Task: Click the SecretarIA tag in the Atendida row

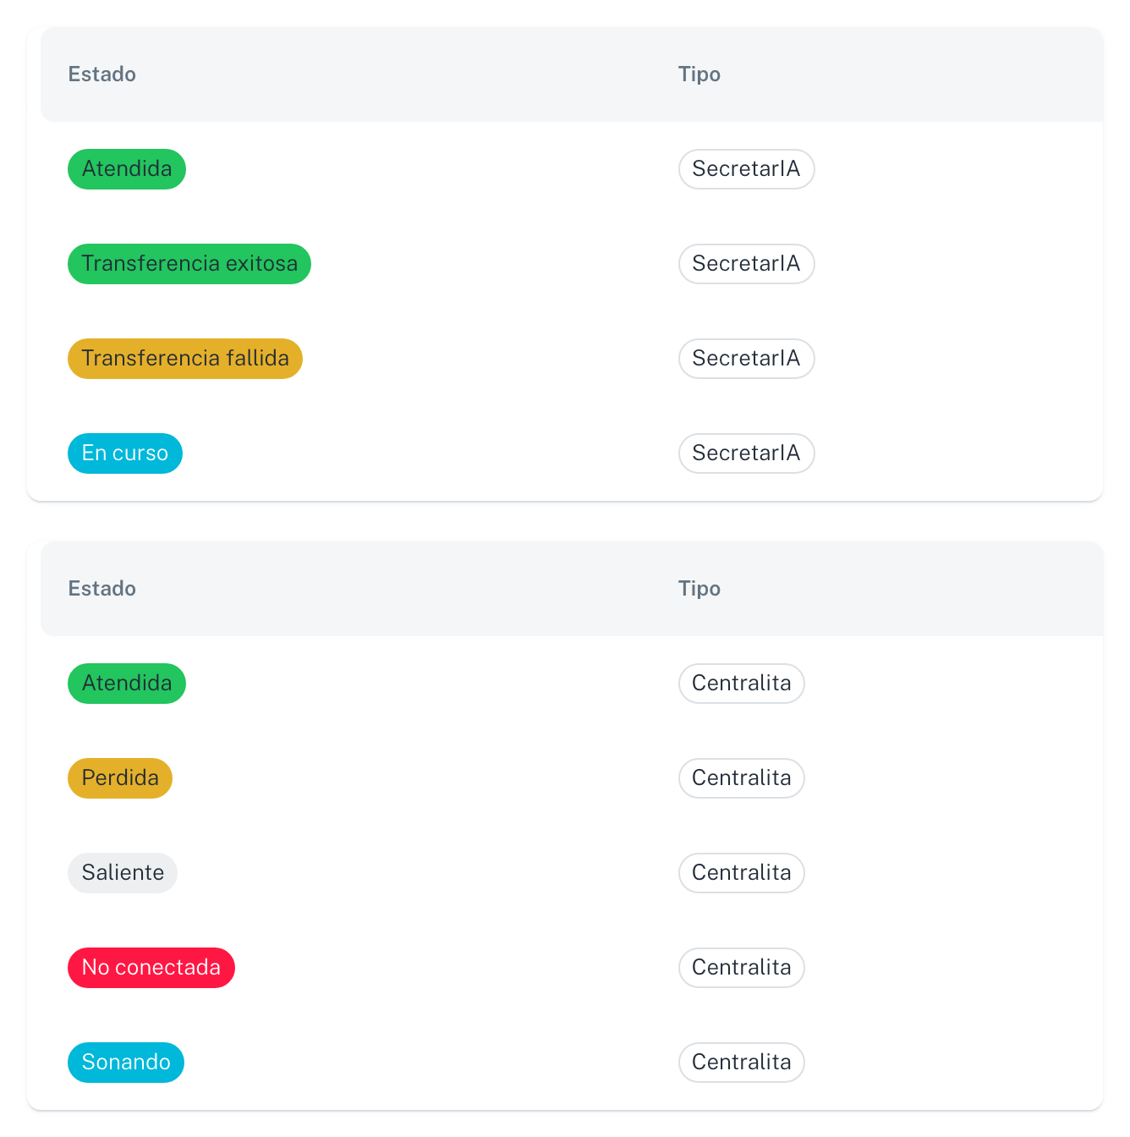Action: (746, 169)
